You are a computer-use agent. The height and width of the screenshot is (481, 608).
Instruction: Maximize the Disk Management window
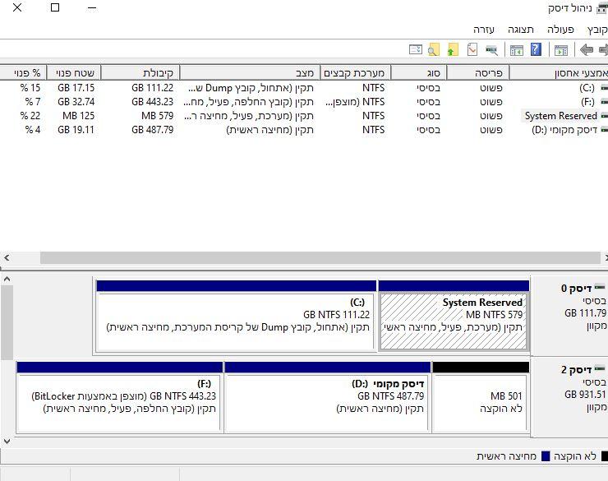55,7
